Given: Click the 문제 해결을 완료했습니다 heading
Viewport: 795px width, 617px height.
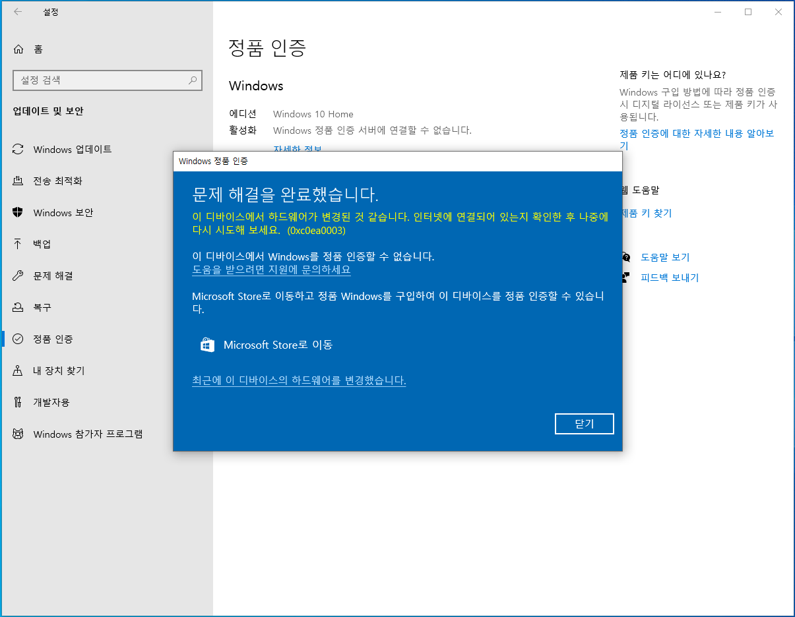Looking at the screenshot, I should 285,194.
